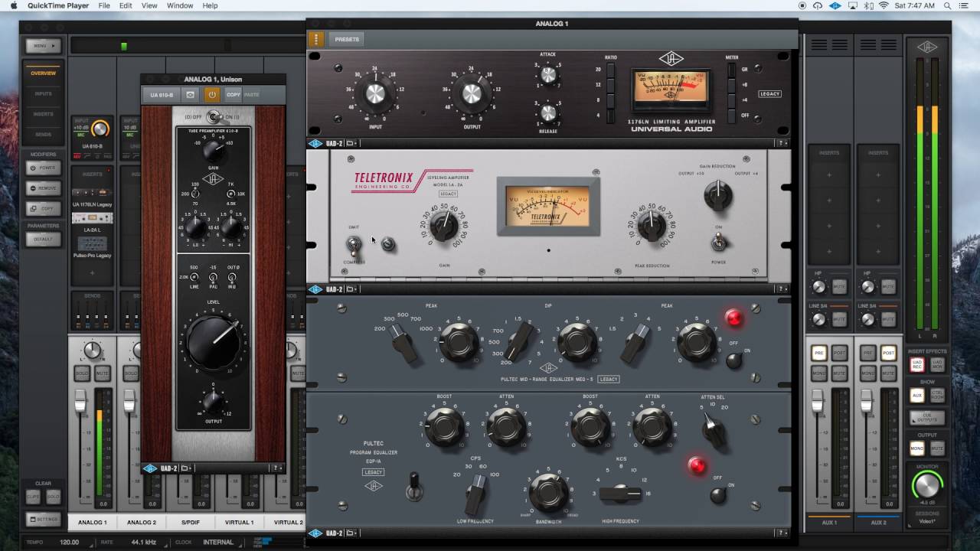
Task: Select ratio 4 on the 1176LN
Action: pyautogui.click(x=610, y=116)
